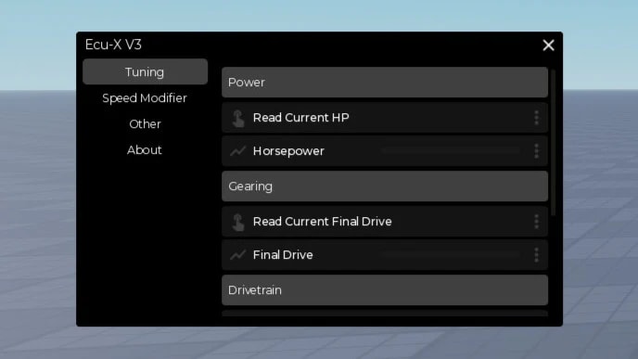The width and height of the screenshot is (638, 359).
Task: Open three-dot options for Horsepower
Action: coord(536,151)
